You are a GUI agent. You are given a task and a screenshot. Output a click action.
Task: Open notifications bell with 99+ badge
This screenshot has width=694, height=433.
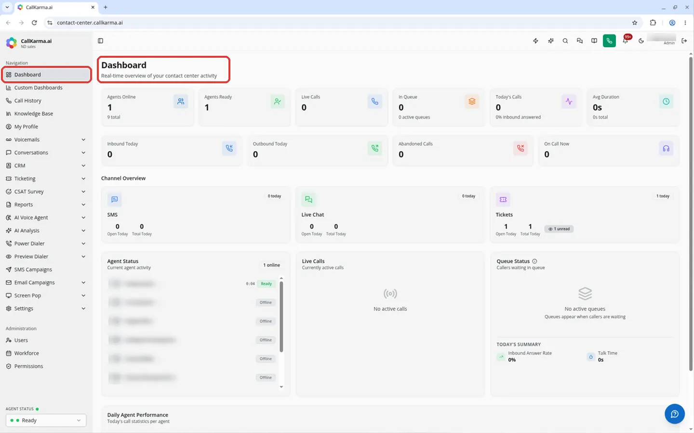tap(625, 41)
